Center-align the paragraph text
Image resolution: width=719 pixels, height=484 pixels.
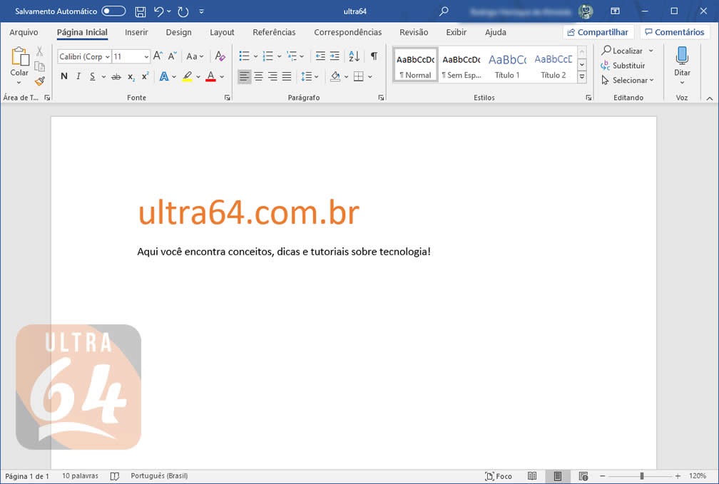click(x=258, y=76)
